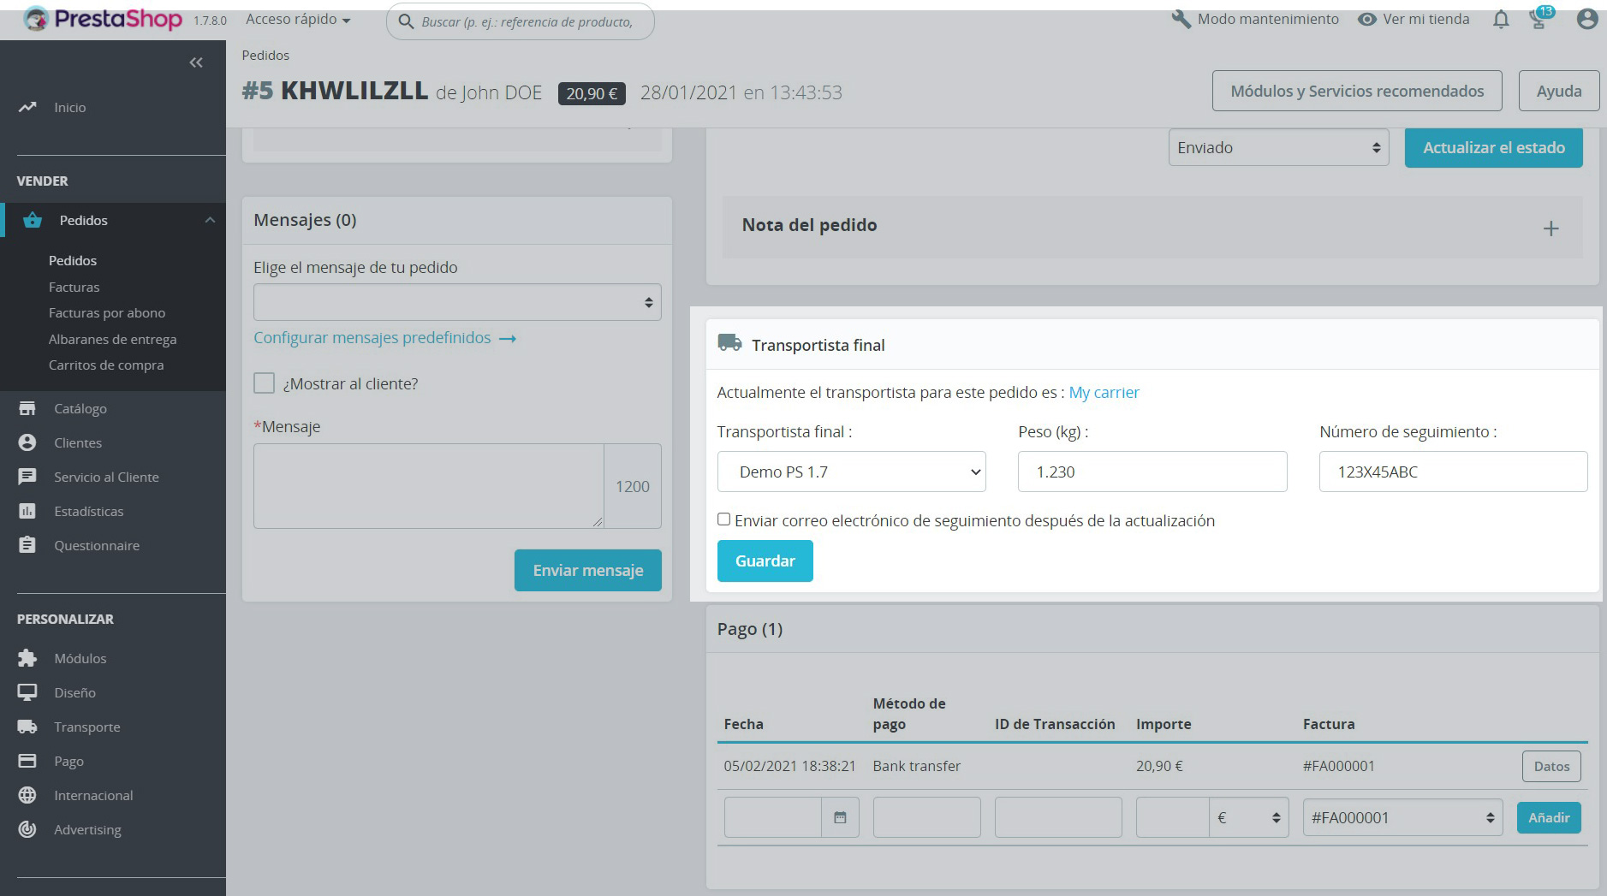Open the predefined order message dropdown
The width and height of the screenshot is (1607, 896).
tap(457, 302)
